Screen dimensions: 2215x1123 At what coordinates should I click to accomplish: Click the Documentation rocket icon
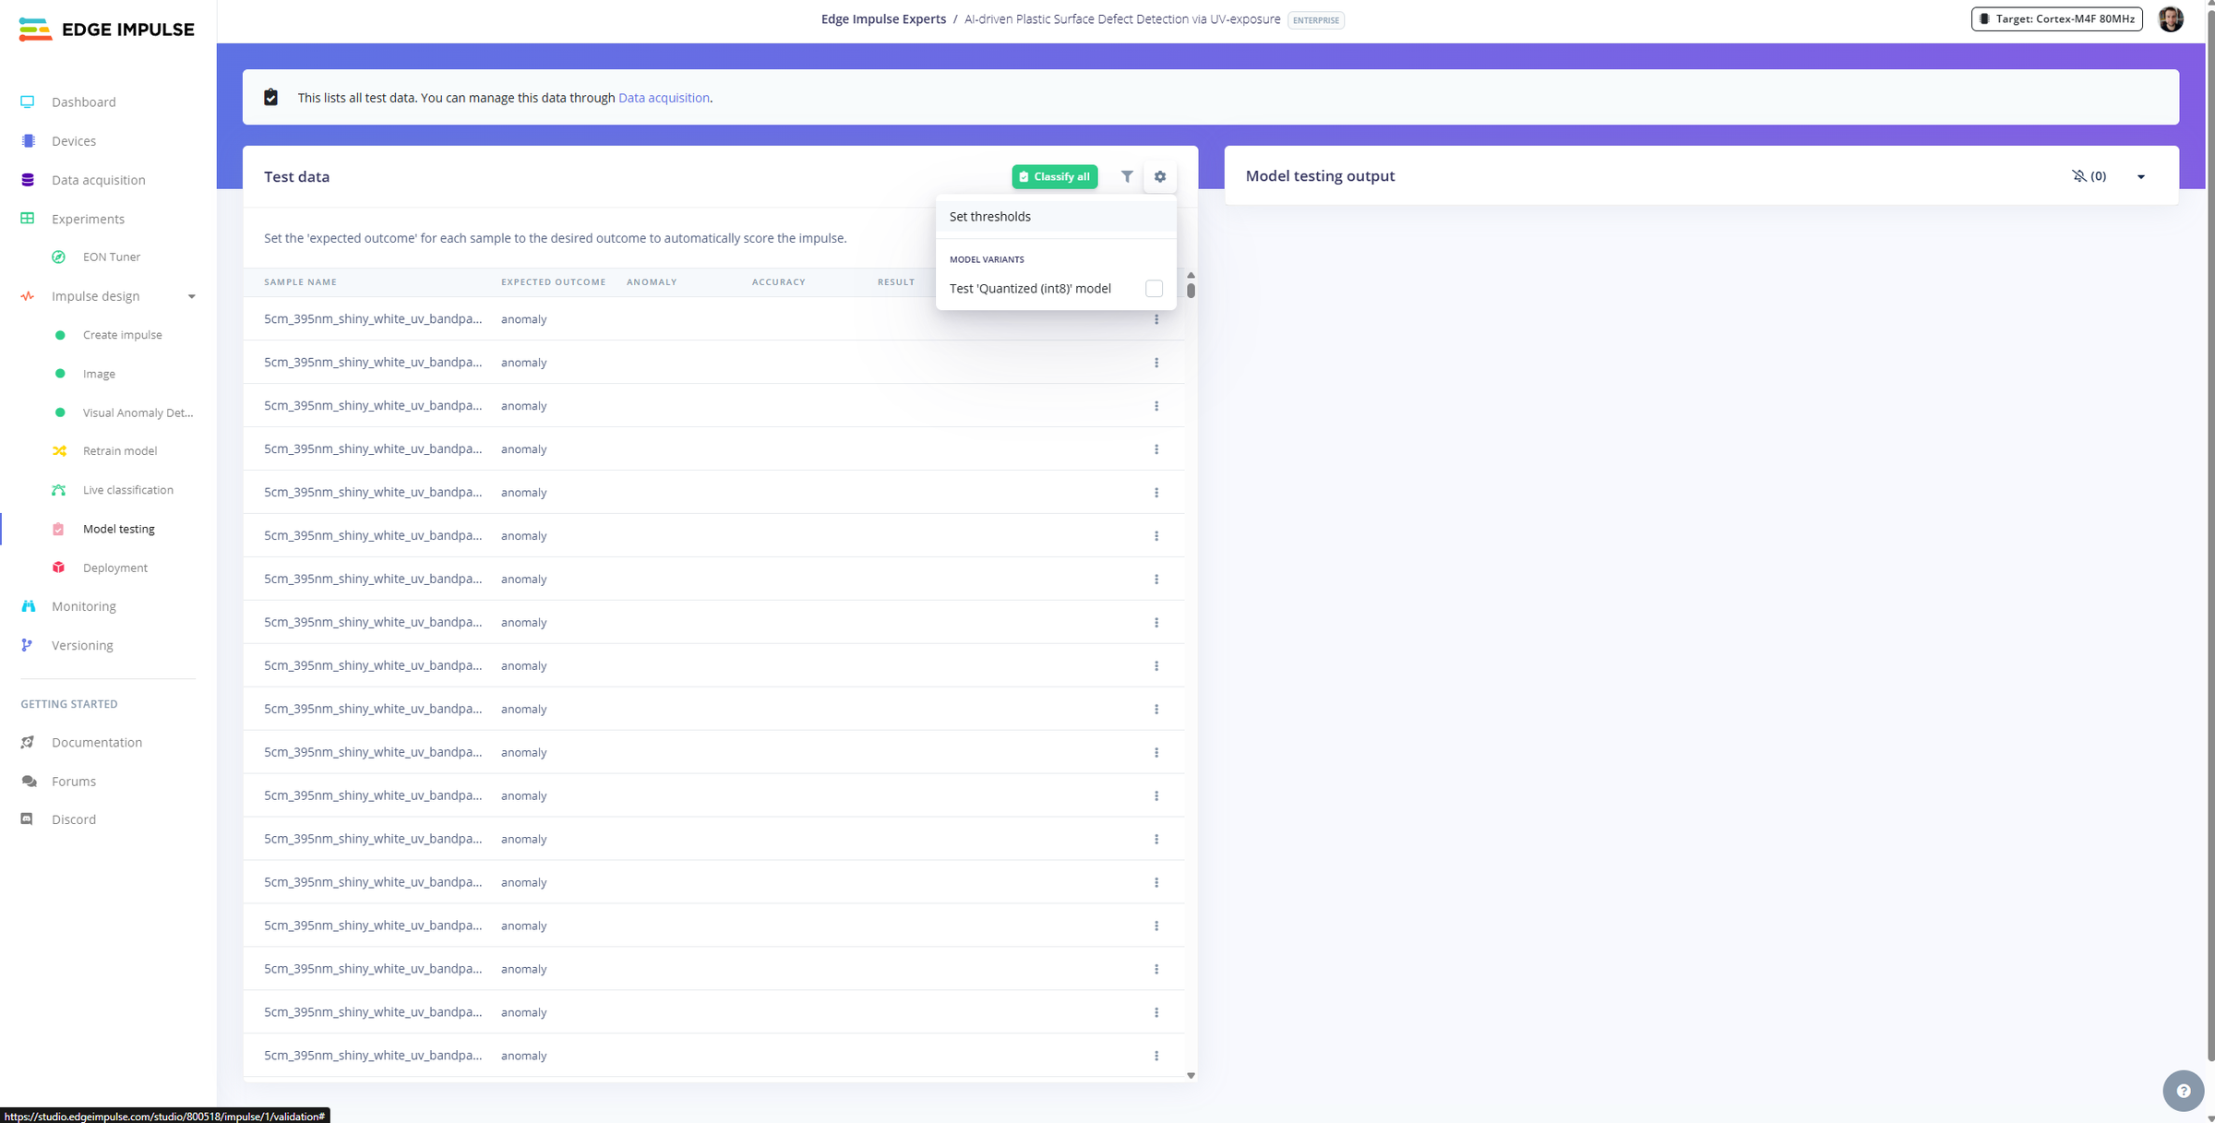tap(28, 742)
